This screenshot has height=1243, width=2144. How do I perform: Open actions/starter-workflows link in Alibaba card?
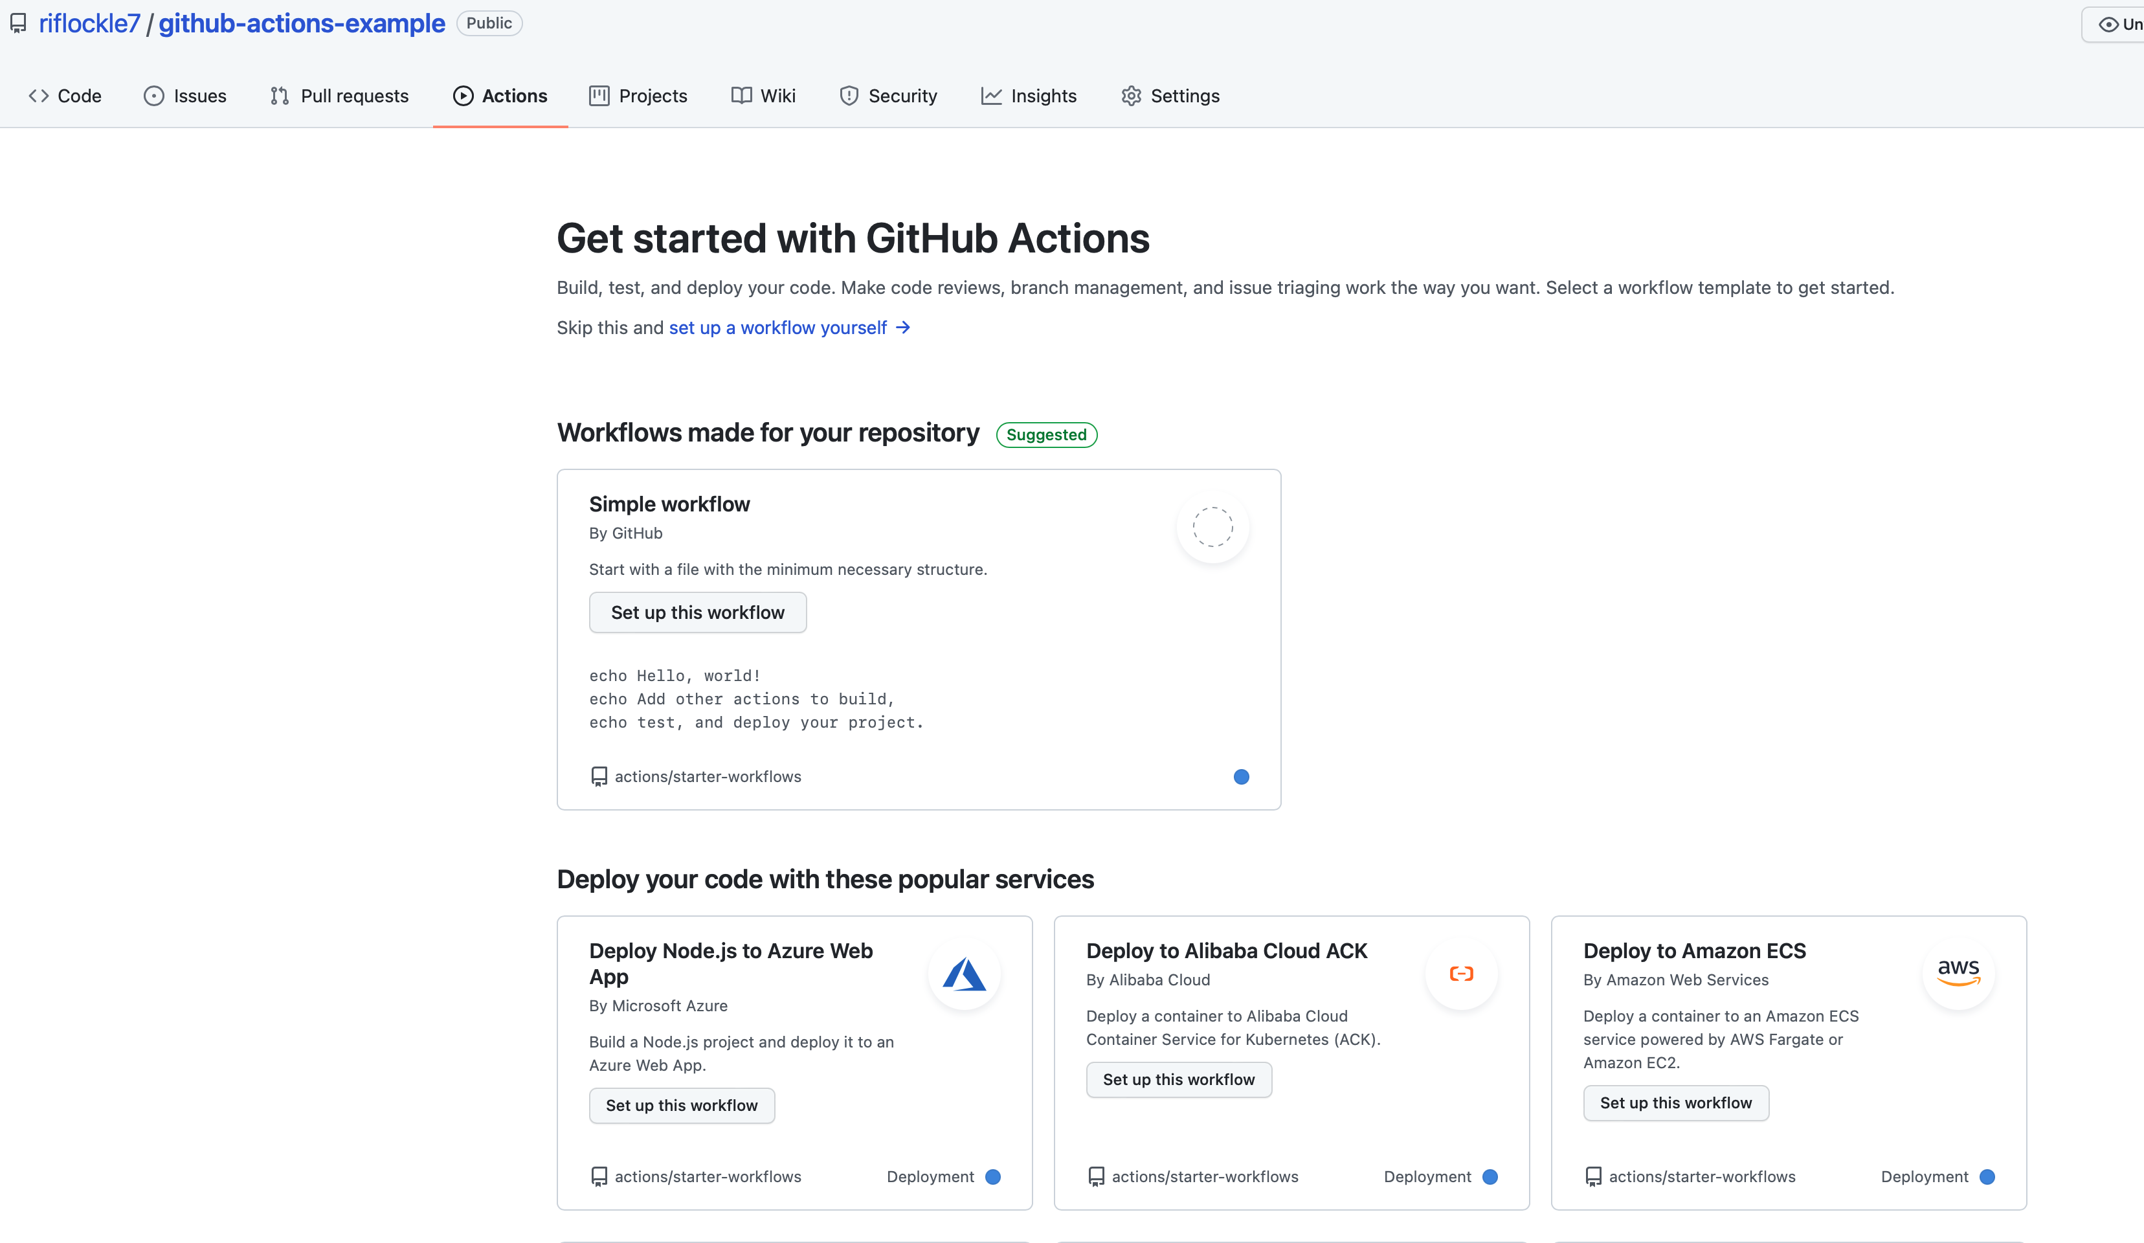tap(1205, 1176)
